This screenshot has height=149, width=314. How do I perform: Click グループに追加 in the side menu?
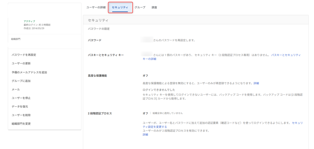[21, 81]
